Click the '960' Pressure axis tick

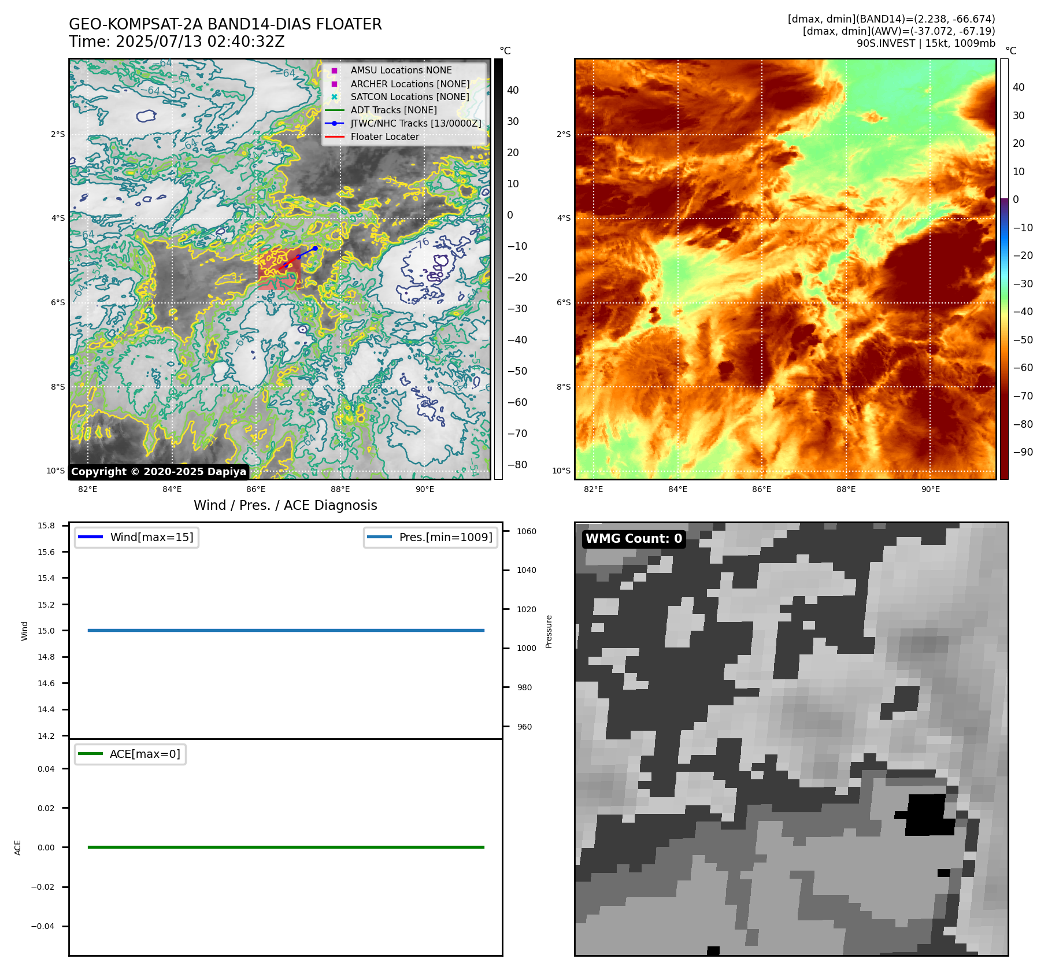point(524,727)
